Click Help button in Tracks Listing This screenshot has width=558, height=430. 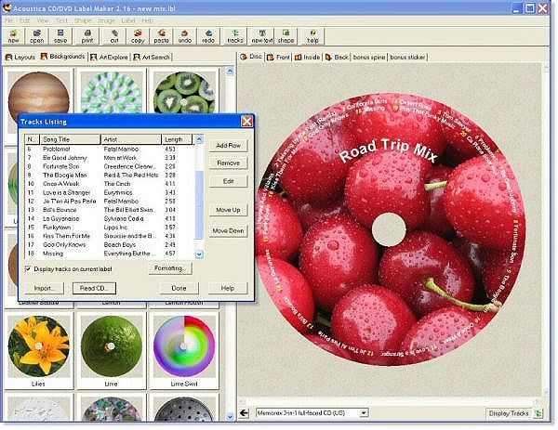tap(228, 288)
